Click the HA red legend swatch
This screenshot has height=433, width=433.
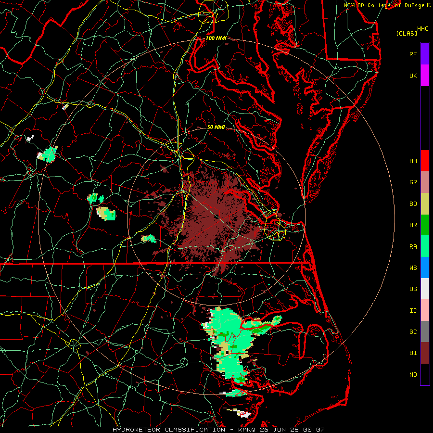click(x=425, y=161)
